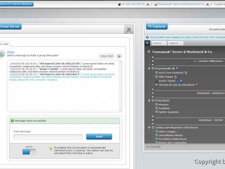
Task: Click the green check on Message send successfully
Action: [12, 121]
